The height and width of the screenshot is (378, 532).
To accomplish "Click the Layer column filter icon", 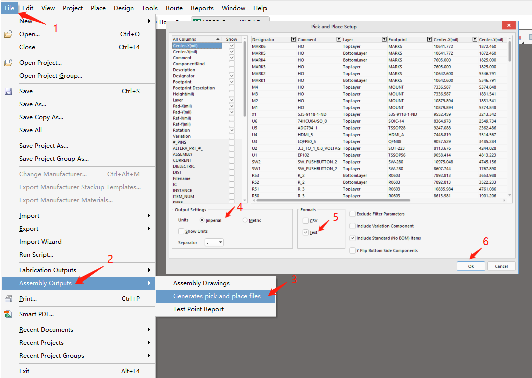I will 384,39.
